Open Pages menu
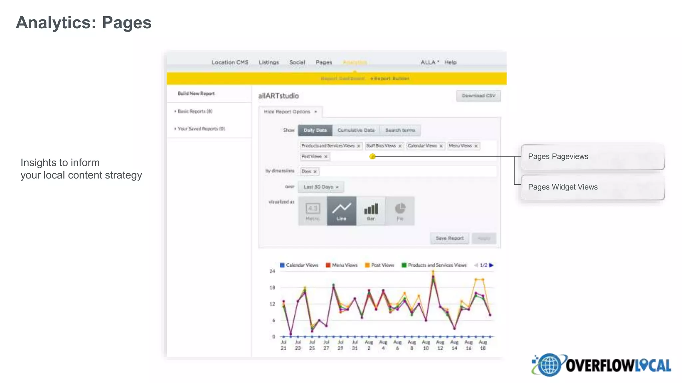This screenshot has width=682, height=383. coord(324,62)
